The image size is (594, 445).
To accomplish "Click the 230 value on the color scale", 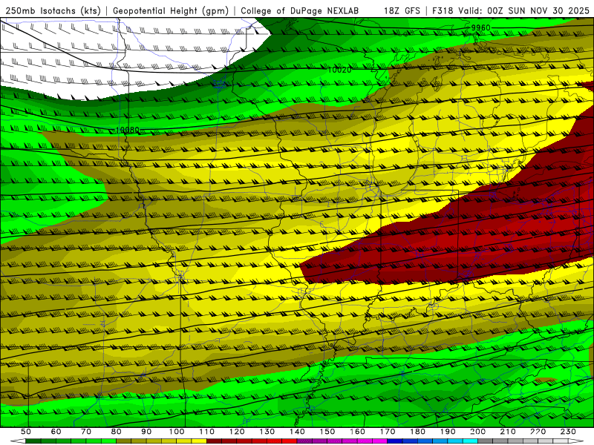I will [568, 432].
